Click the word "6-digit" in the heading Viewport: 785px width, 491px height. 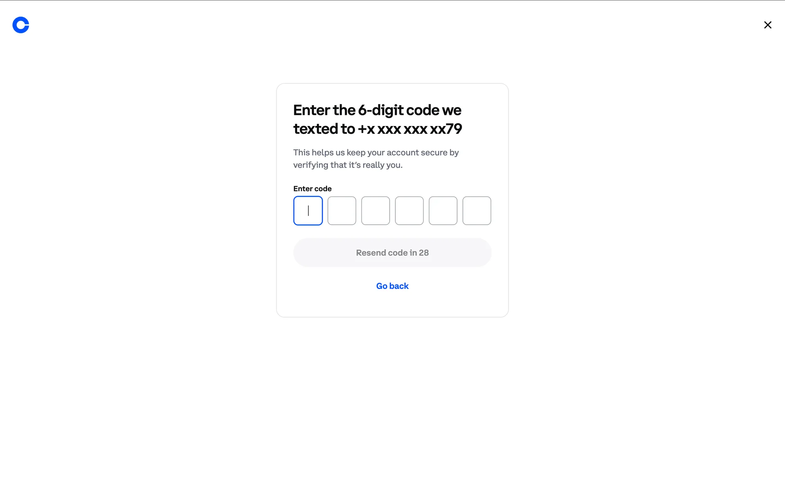(381, 110)
